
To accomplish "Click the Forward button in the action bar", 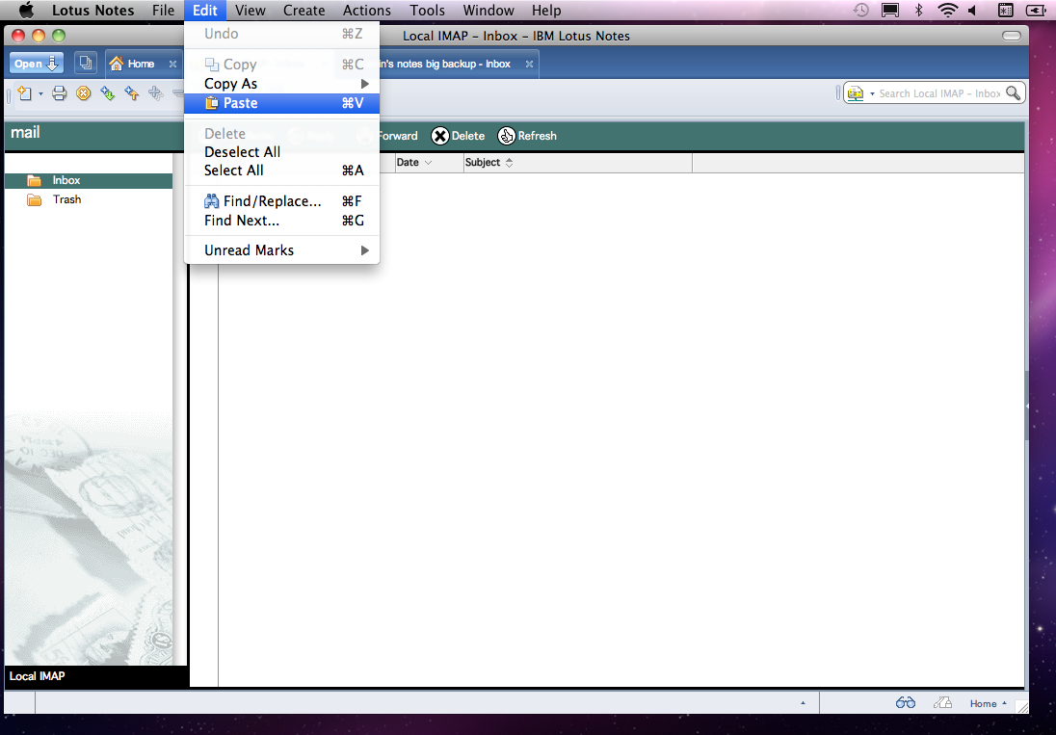I will click(395, 136).
